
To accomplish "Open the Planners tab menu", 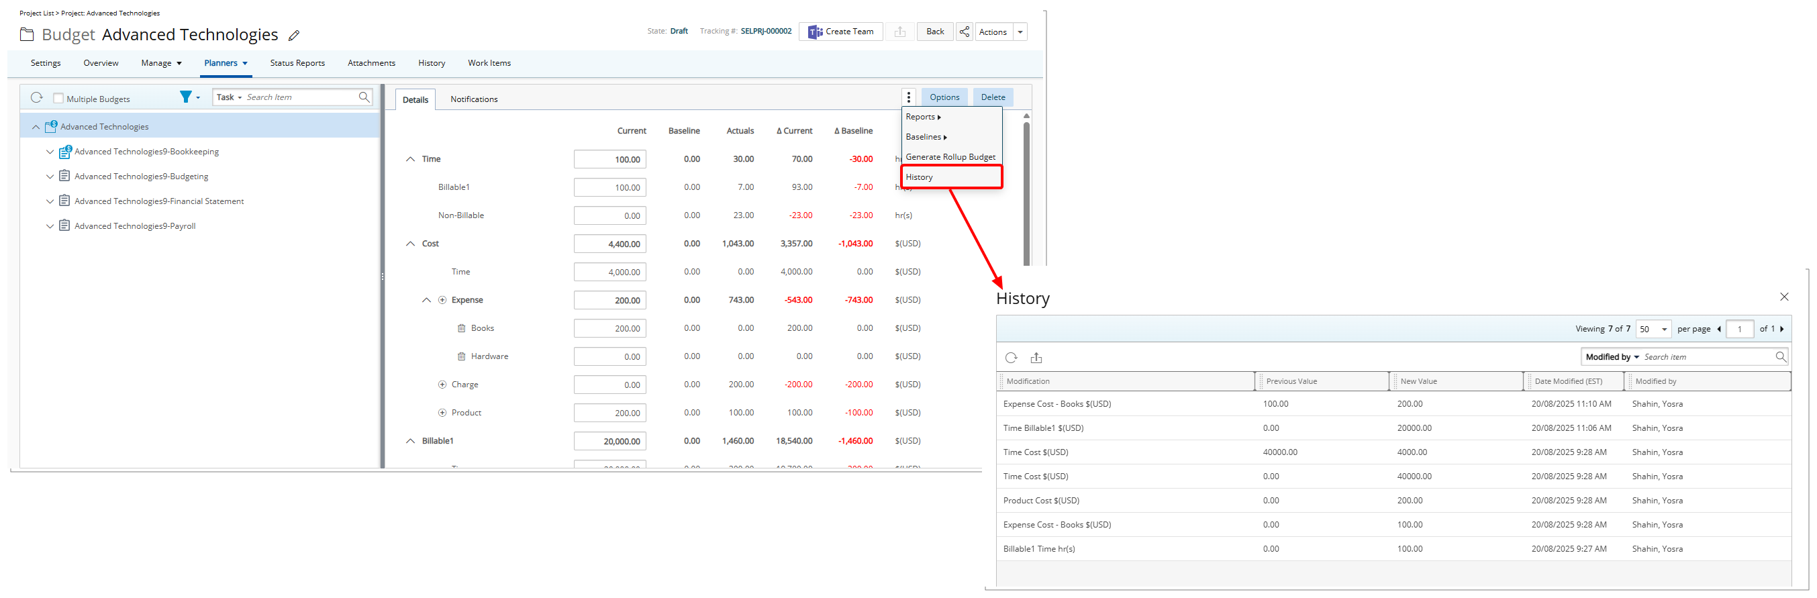I will [226, 63].
